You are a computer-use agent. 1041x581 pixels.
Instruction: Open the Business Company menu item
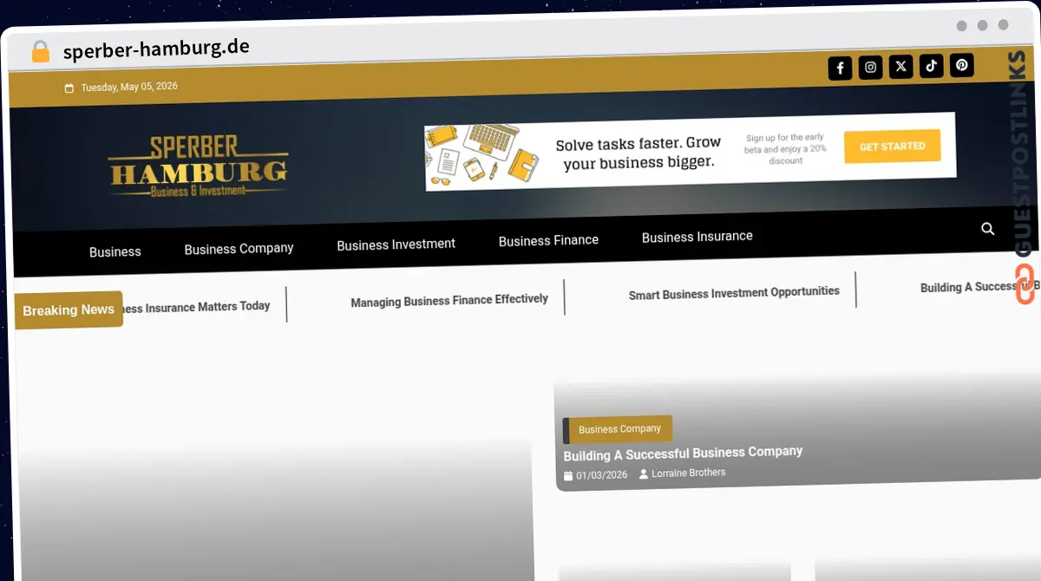tap(239, 248)
